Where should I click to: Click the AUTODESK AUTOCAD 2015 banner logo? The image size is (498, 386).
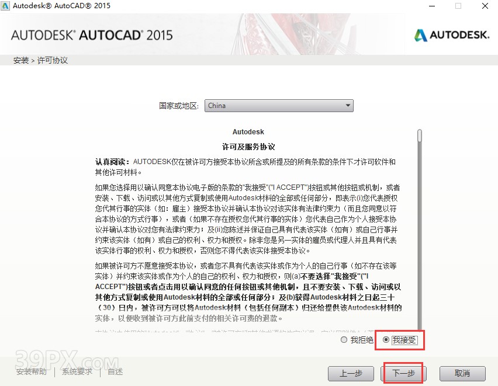[x=91, y=34]
